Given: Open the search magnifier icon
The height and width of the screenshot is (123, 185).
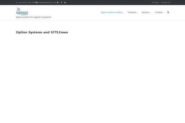Looking at the screenshot, I should click(168, 12).
